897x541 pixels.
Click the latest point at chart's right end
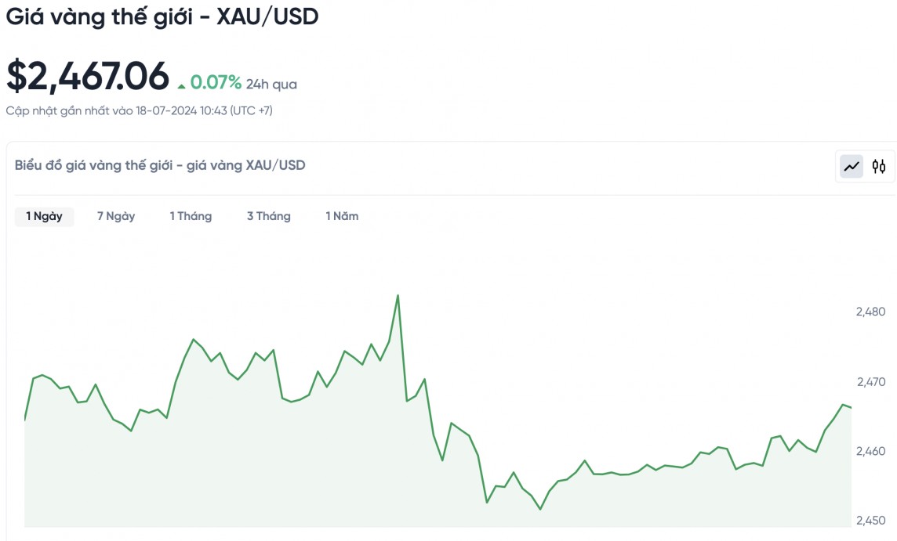click(x=851, y=408)
